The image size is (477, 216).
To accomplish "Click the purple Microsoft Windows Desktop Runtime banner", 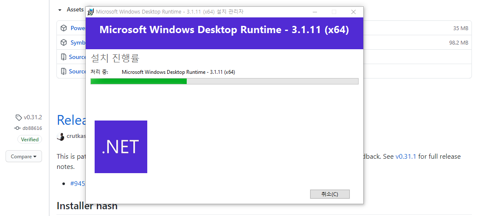I will click(x=224, y=33).
